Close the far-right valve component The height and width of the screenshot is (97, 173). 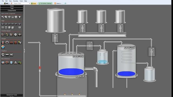pos(153,48)
